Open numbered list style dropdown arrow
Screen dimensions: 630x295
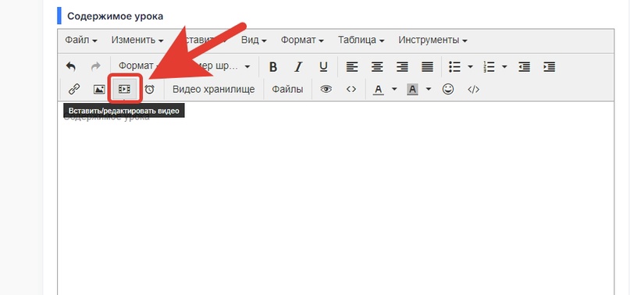[504, 66]
